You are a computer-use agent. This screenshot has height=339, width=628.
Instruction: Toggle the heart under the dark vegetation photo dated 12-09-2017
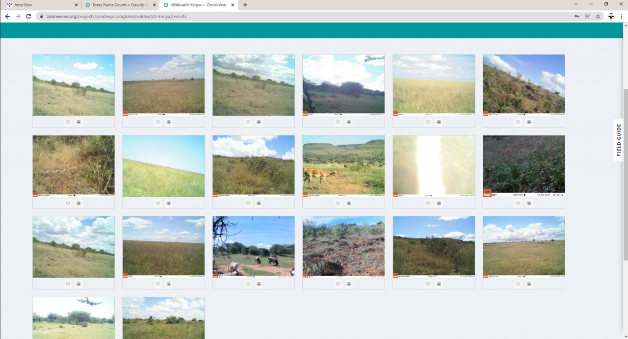tap(518, 203)
